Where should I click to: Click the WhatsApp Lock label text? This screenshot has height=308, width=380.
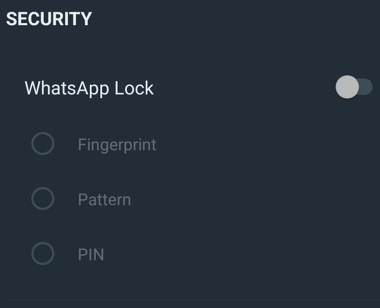click(89, 88)
